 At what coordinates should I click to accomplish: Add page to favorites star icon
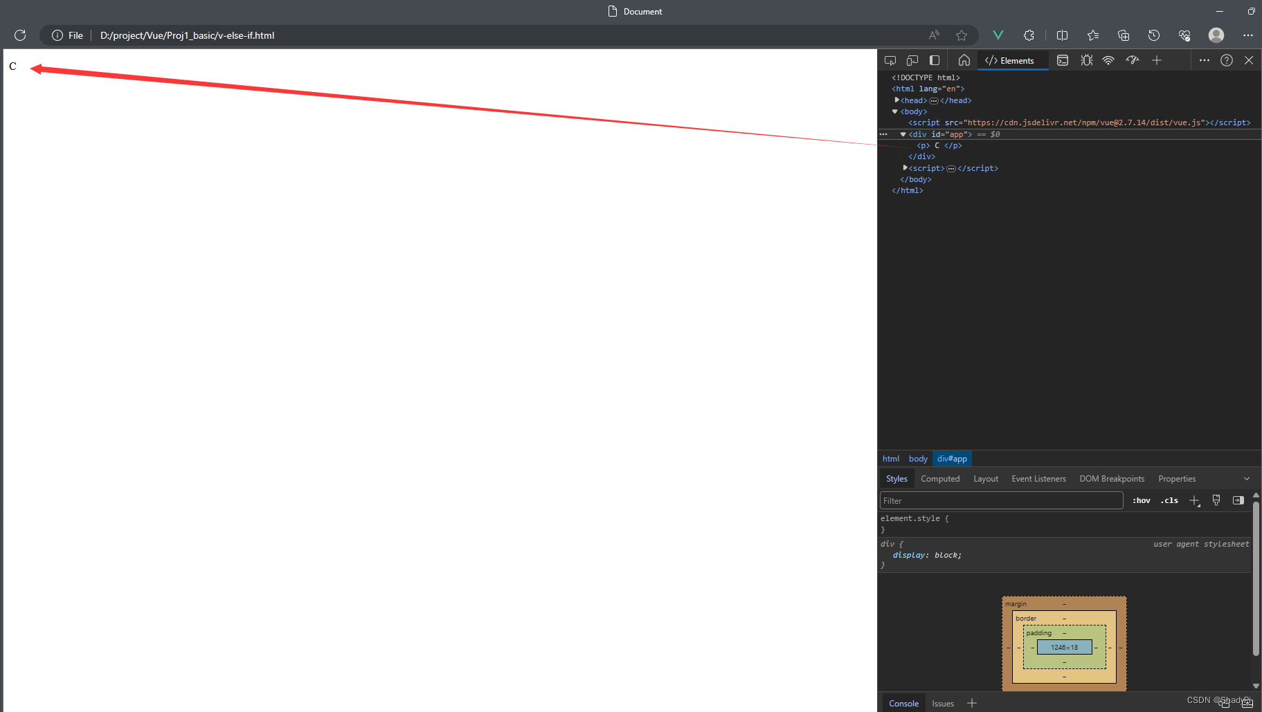pos(962,35)
